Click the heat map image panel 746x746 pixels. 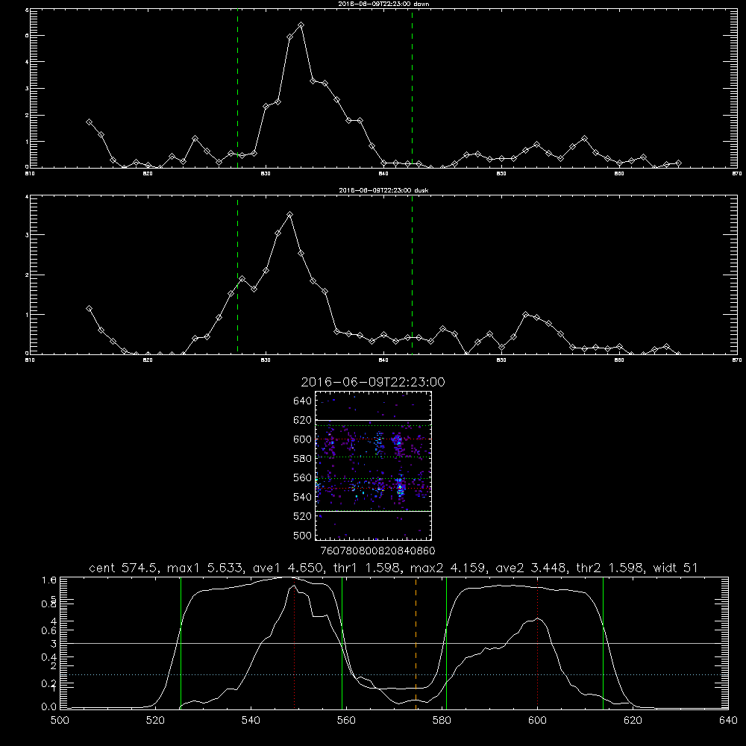pyautogui.click(x=373, y=466)
